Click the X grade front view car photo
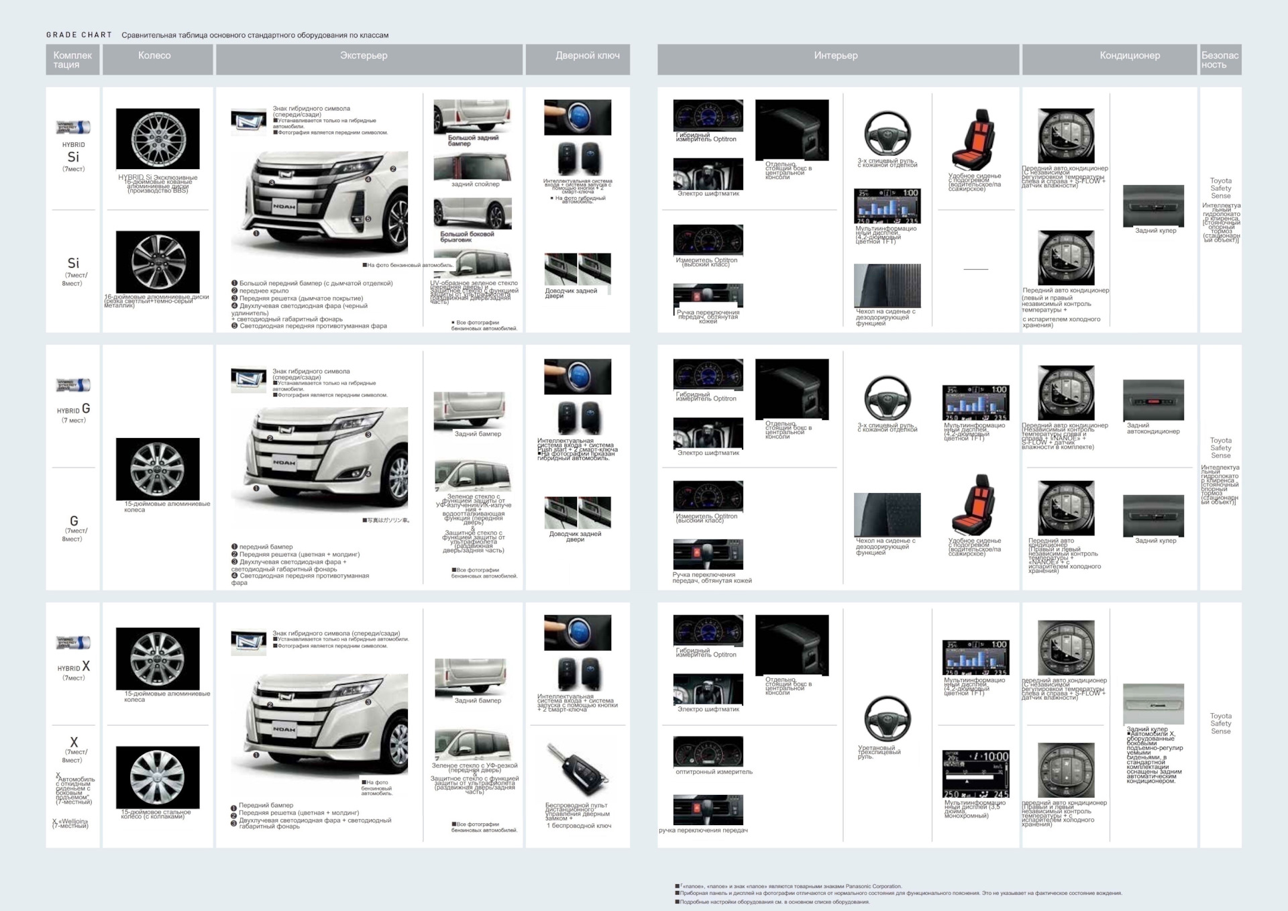This screenshot has height=911, width=1288. tap(319, 723)
